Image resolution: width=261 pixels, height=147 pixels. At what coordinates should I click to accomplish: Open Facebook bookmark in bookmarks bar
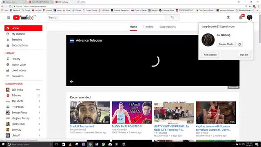(15, 10)
